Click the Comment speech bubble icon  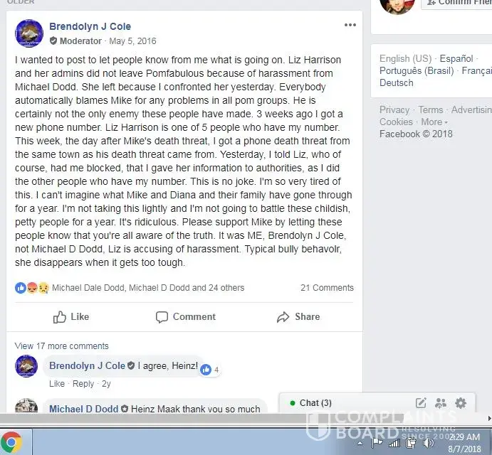click(162, 317)
